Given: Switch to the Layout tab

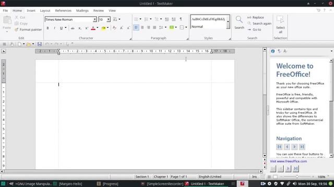Looking at the screenshot, I should point(45,10).
